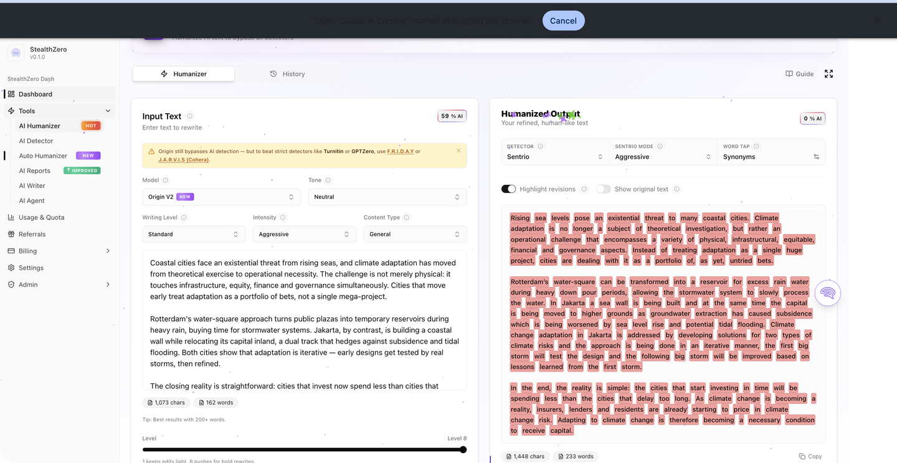Click the 59 % AI score badge
The width and height of the screenshot is (897, 463).
pos(452,116)
